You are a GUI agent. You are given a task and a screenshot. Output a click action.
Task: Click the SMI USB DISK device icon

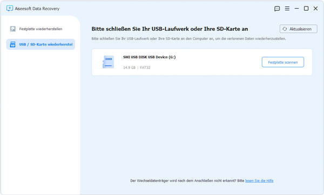coord(108,62)
